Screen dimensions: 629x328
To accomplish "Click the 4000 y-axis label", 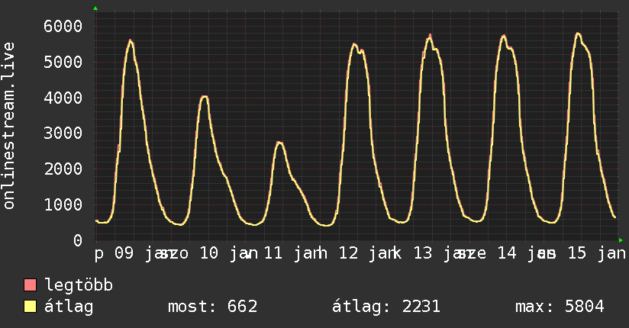I will tap(63, 98).
